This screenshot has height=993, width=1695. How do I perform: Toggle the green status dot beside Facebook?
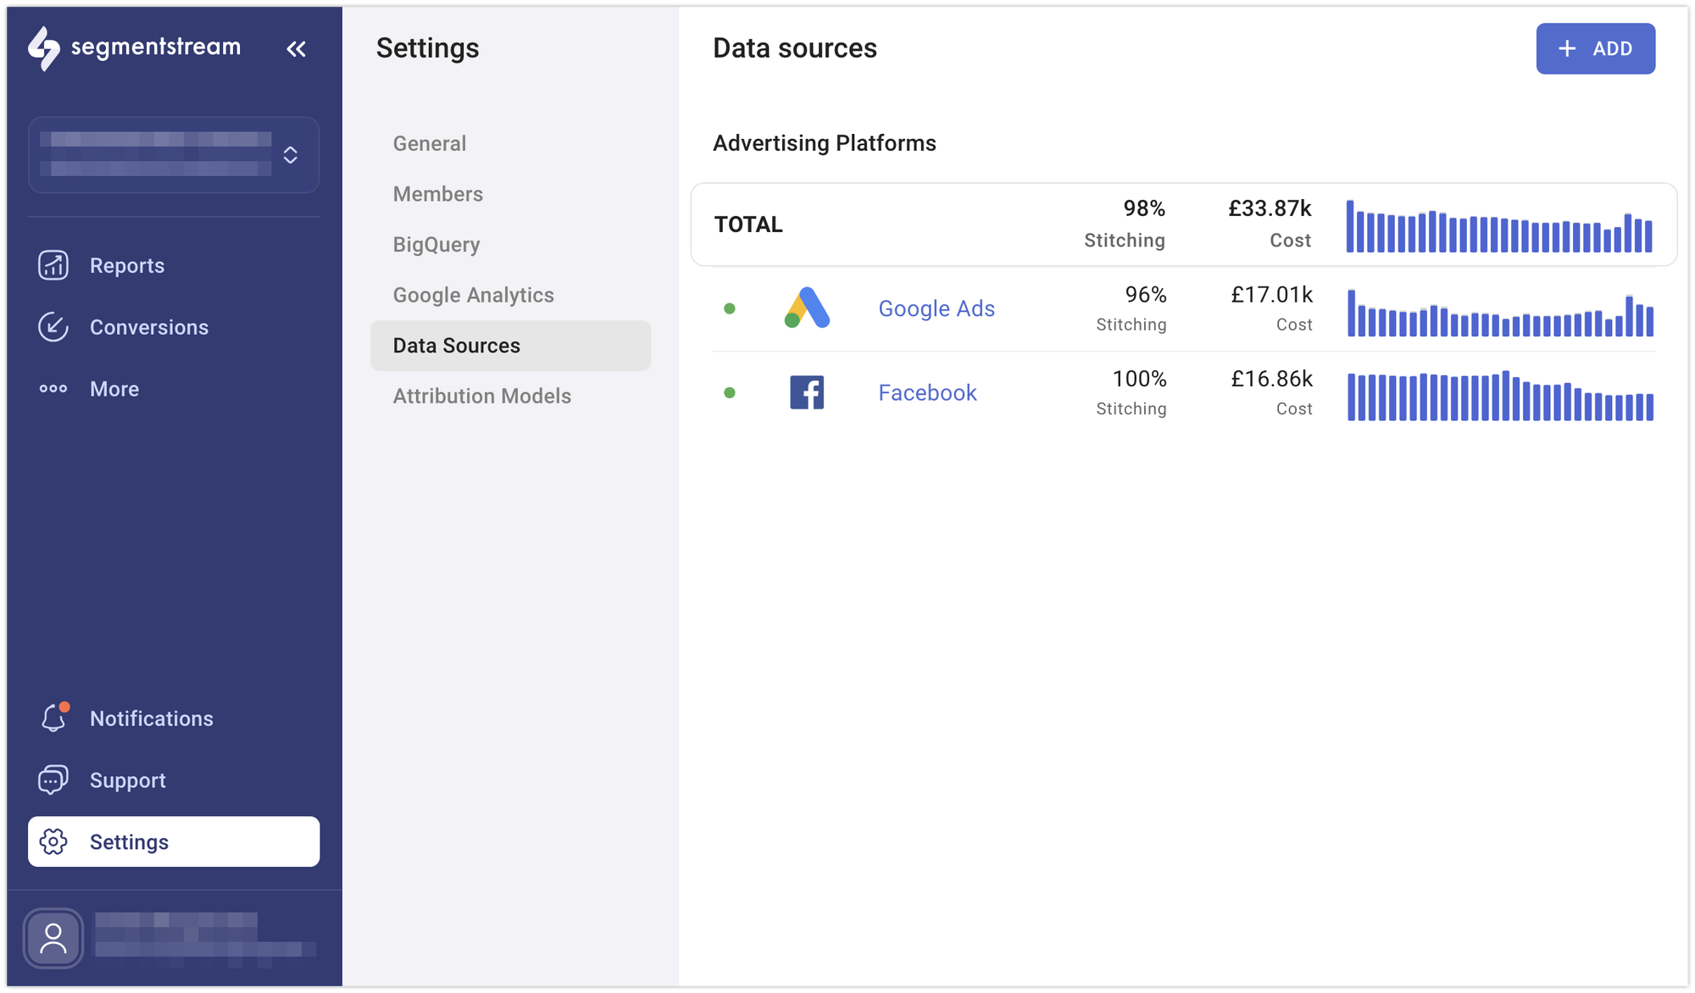pyautogui.click(x=730, y=392)
